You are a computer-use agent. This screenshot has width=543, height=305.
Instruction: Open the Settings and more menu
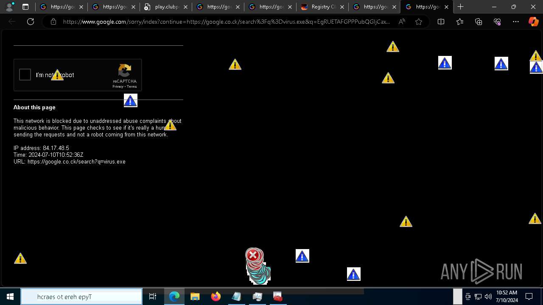[516, 22]
